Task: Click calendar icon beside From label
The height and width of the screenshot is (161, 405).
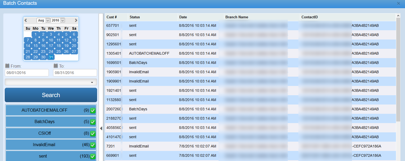Action: 7,66
